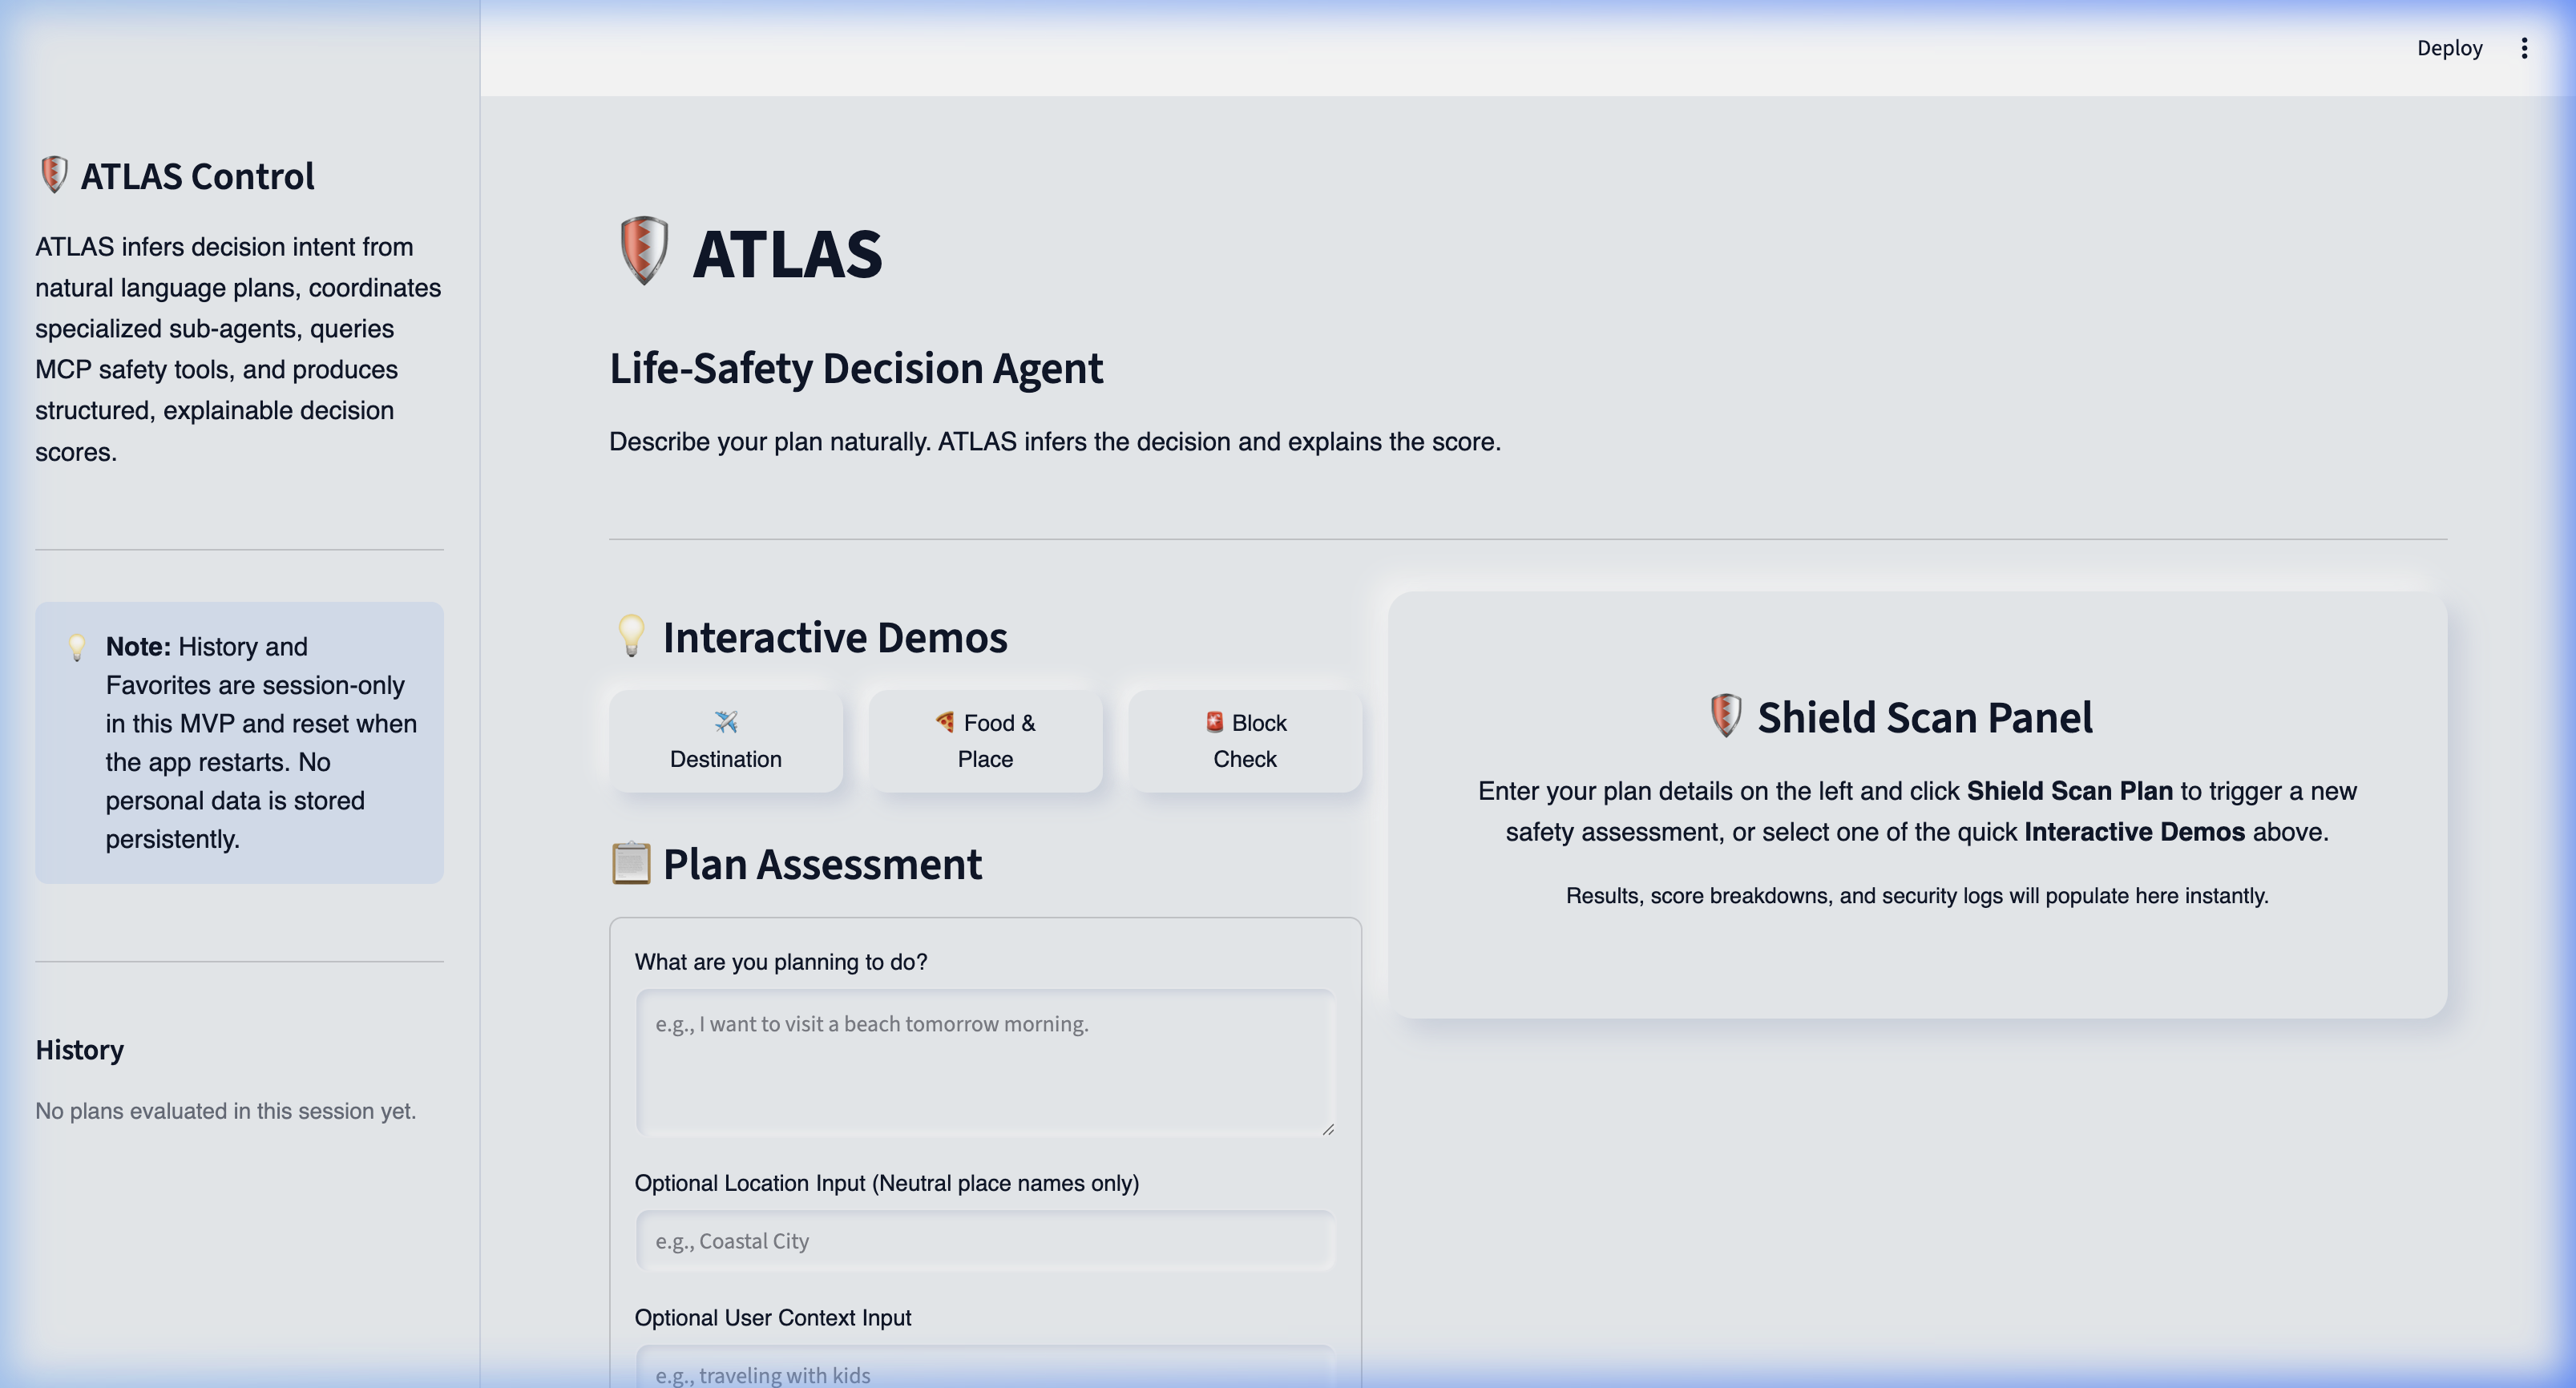The height and width of the screenshot is (1388, 2576).
Task: Click the Shield Scan Panel shield icon
Action: [1726, 715]
